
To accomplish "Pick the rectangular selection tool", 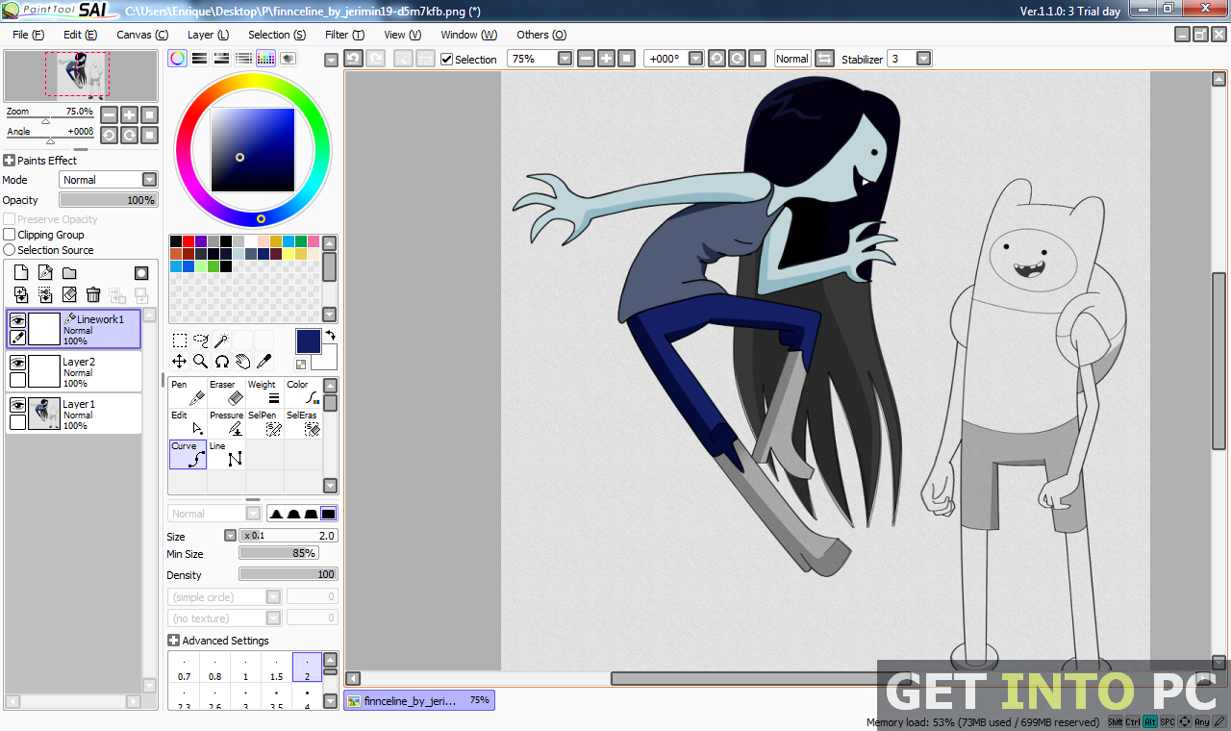I will tap(180, 340).
